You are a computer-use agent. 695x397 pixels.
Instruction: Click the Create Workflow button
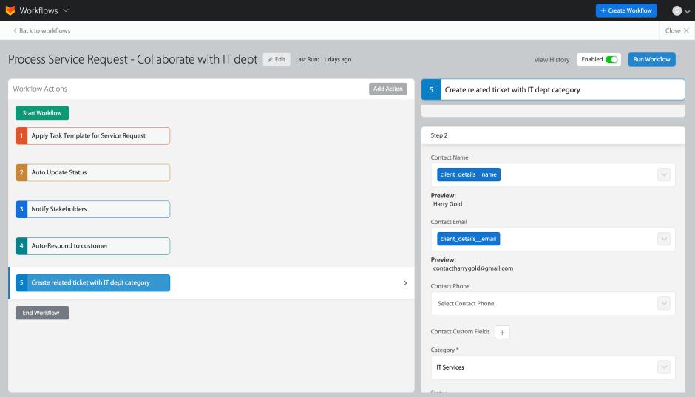tap(625, 10)
